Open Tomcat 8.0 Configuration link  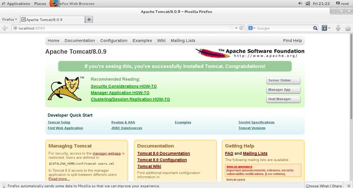tap(162, 160)
